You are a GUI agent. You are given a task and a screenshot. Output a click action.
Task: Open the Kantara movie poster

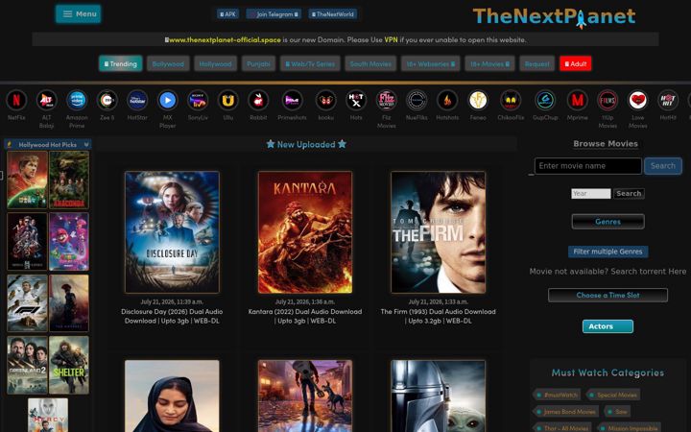305,232
